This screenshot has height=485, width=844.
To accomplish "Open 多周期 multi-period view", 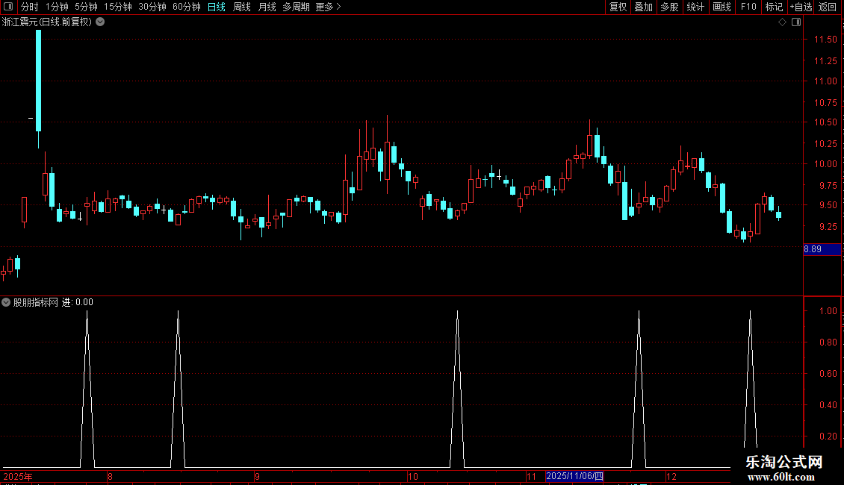I will coord(296,7).
